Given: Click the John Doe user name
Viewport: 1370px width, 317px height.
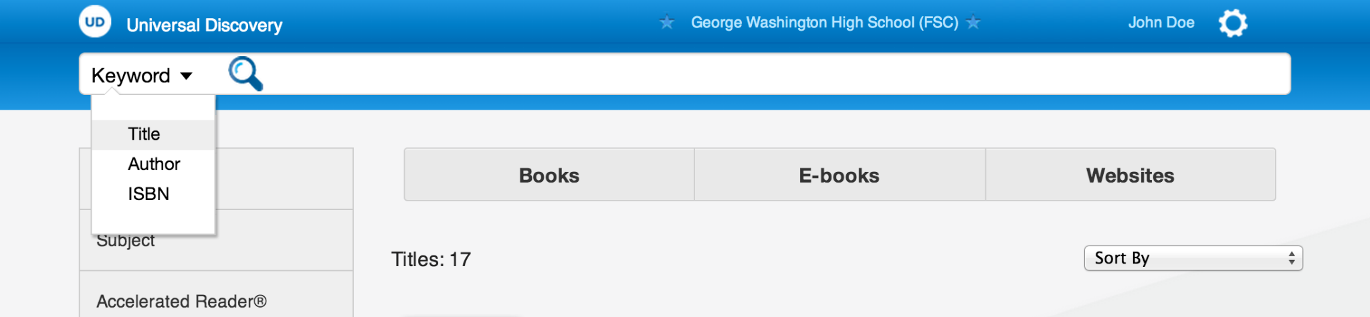Looking at the screenshot, I should click(1161, 23).
